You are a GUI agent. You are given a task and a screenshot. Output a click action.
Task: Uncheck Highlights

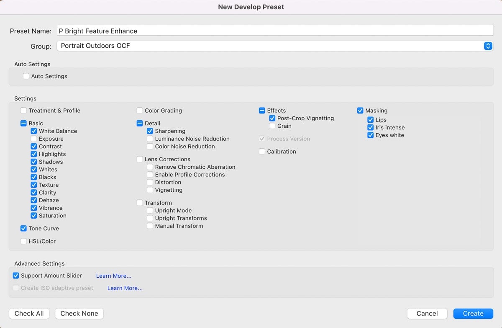click(x=34, y=154)
